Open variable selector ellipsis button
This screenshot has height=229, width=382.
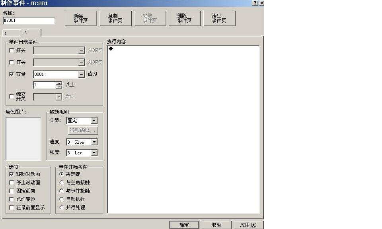pos(81,74)
